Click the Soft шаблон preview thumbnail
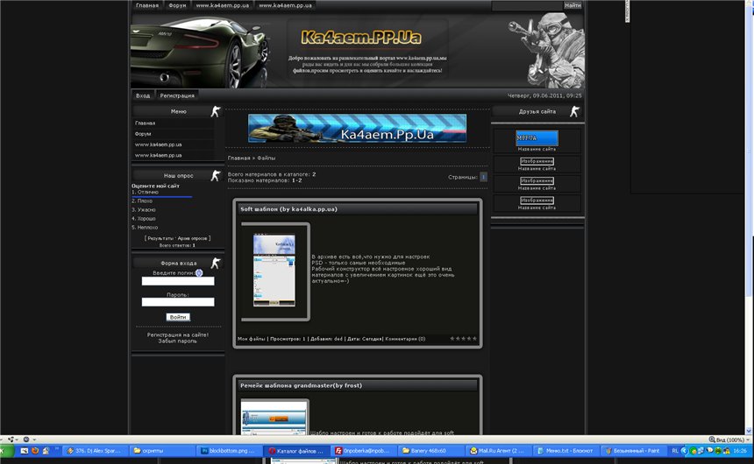Screen dimensions: 754x464 (x=274, y=271)
